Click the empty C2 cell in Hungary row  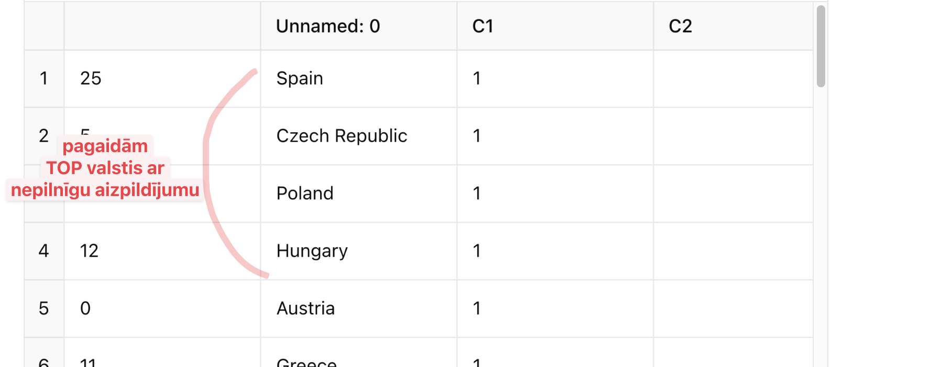pos(733,251)
